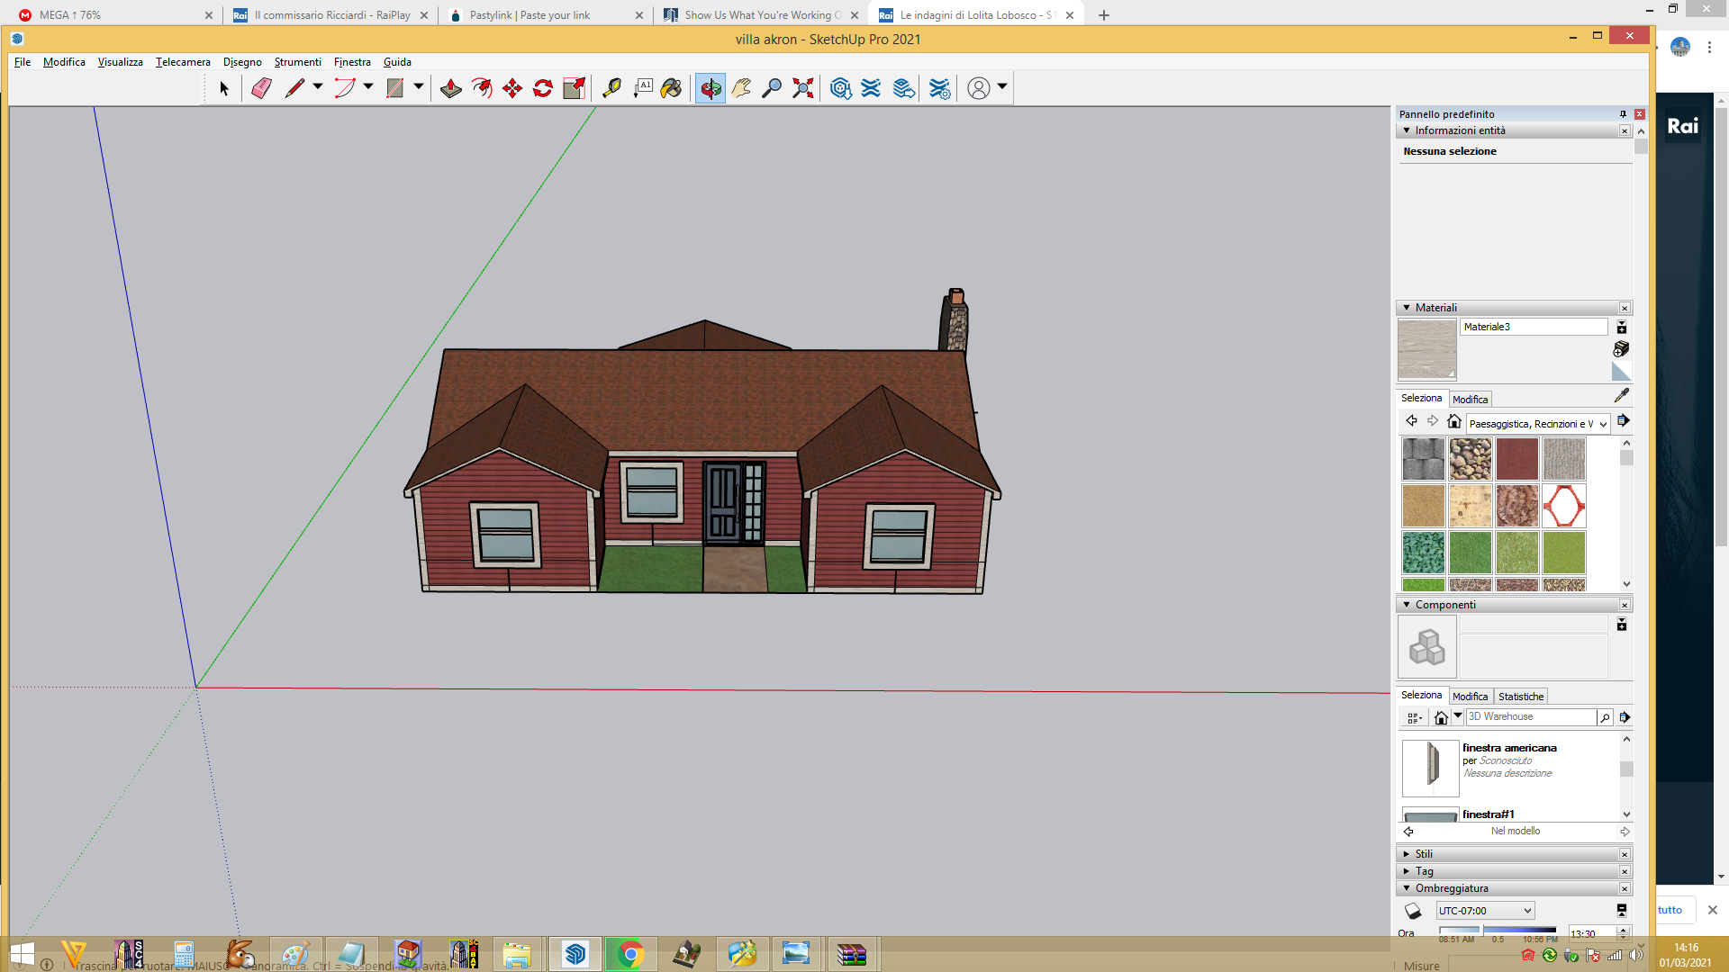Screen dimensions: 1729x972
Task: Expand the Tag panel section
Action: pyautogui.click(x=1407, y=871)
